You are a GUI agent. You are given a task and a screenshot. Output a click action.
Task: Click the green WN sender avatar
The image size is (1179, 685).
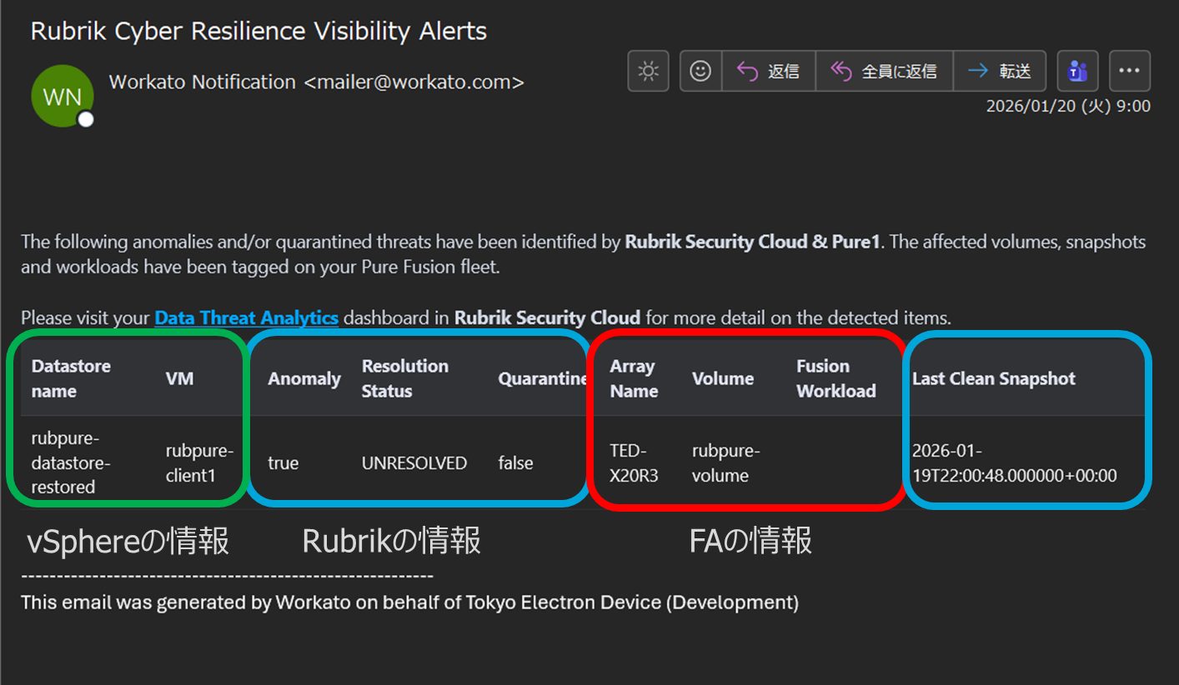(62, 96)
